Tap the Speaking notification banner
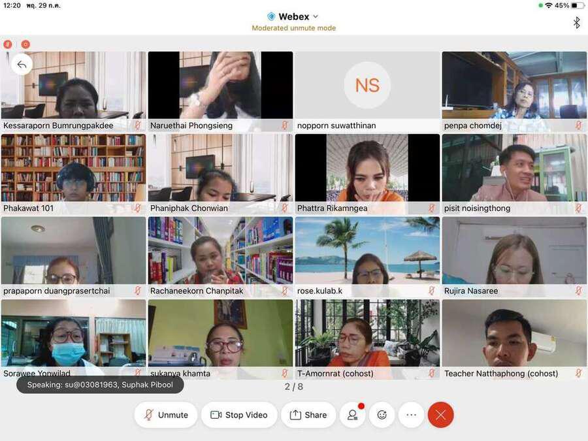Viewport: 588px width, 441px height. 100,385
